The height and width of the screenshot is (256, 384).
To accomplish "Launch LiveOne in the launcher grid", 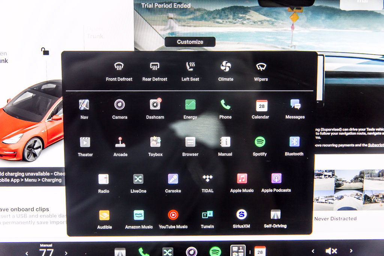I will pos(138,179).
